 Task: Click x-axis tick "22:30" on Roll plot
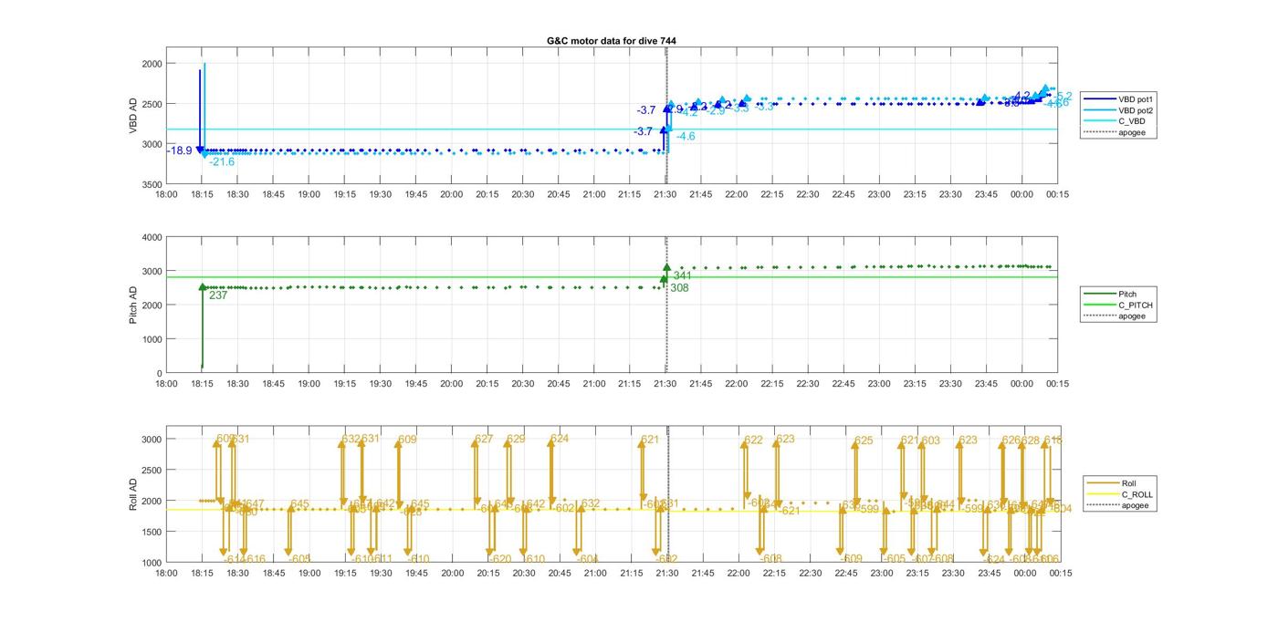[x=811, y=573]
